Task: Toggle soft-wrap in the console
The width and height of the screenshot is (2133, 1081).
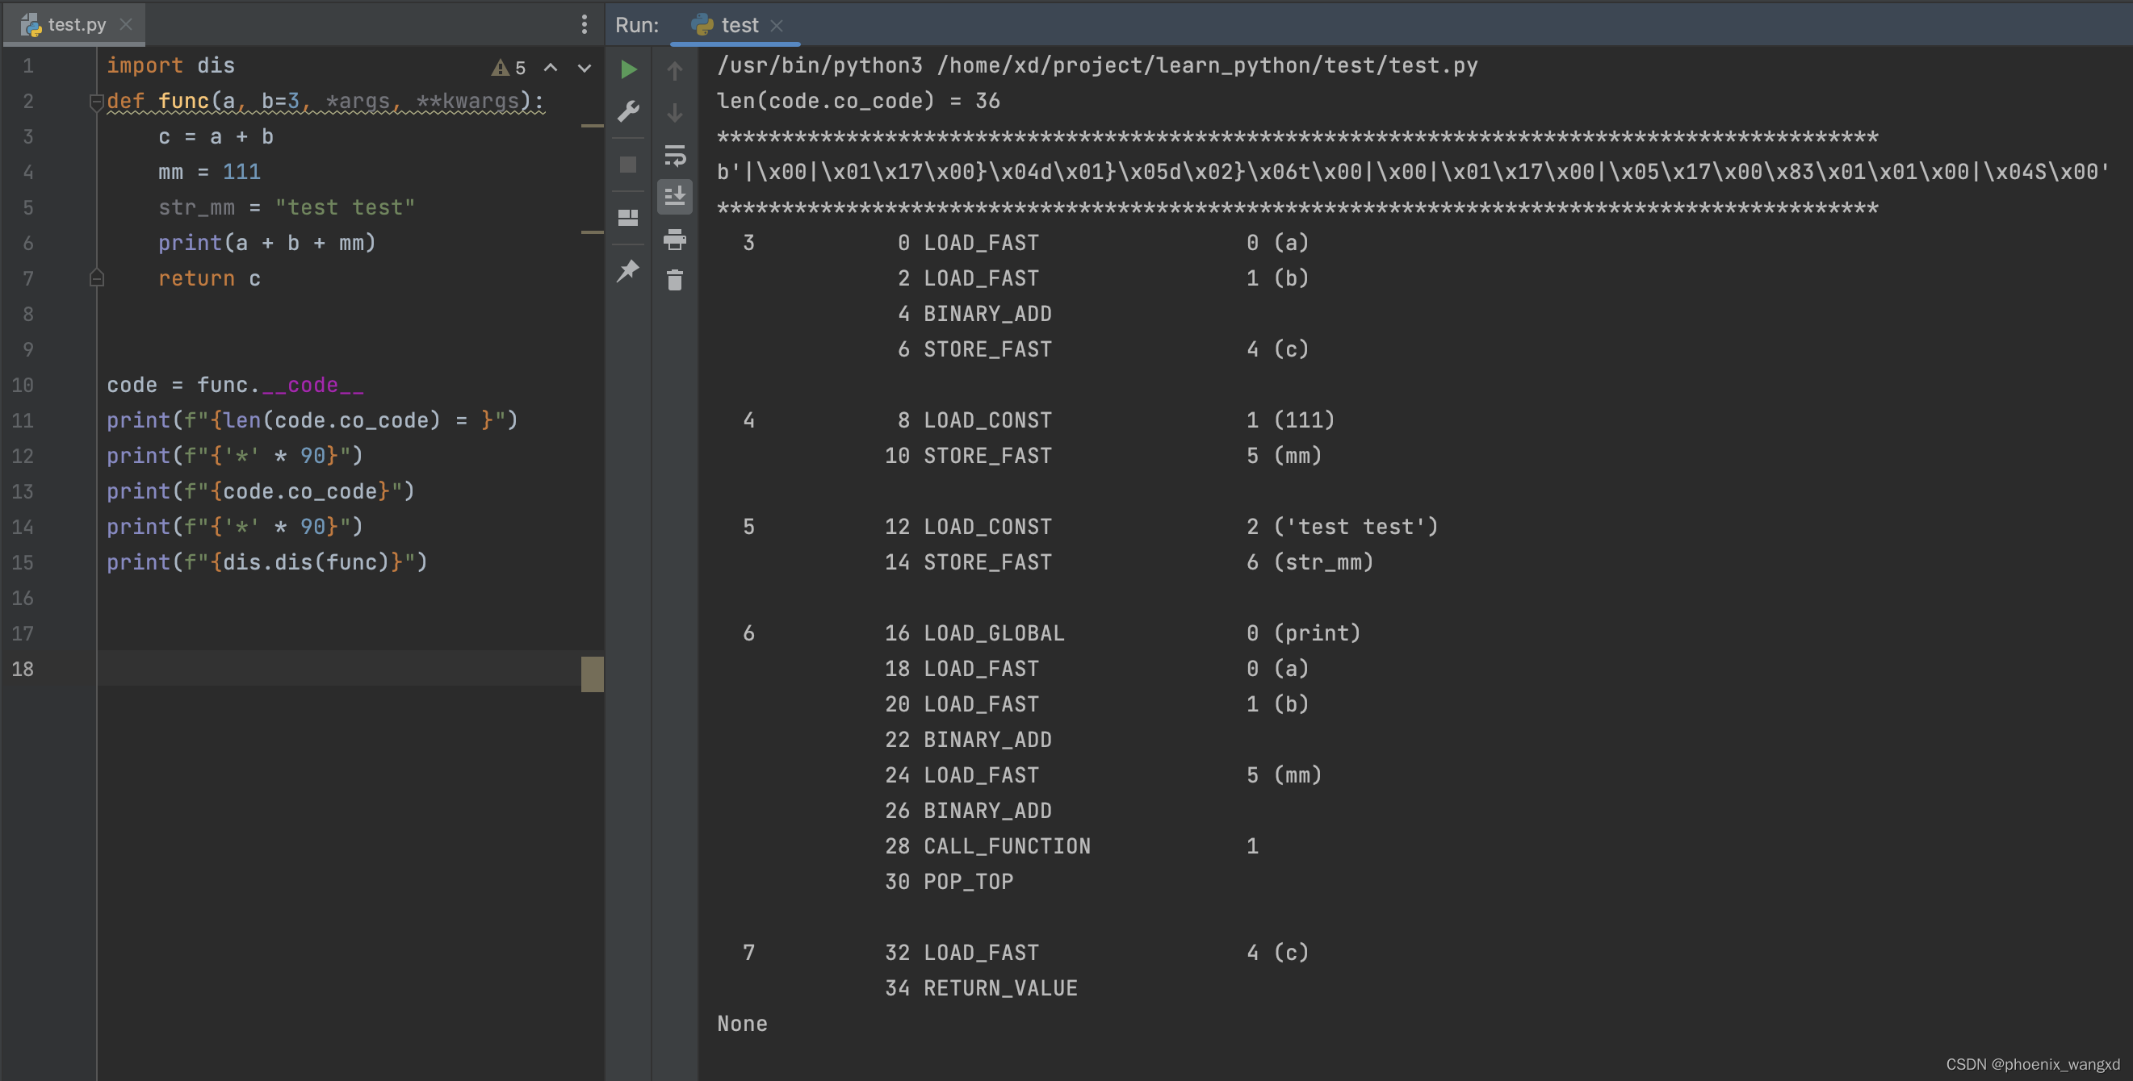Action: tap(675, 155)
